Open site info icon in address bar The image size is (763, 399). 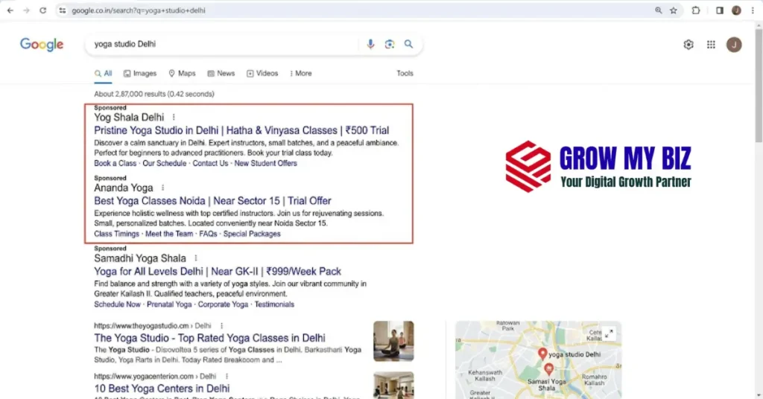coord(63,10)
